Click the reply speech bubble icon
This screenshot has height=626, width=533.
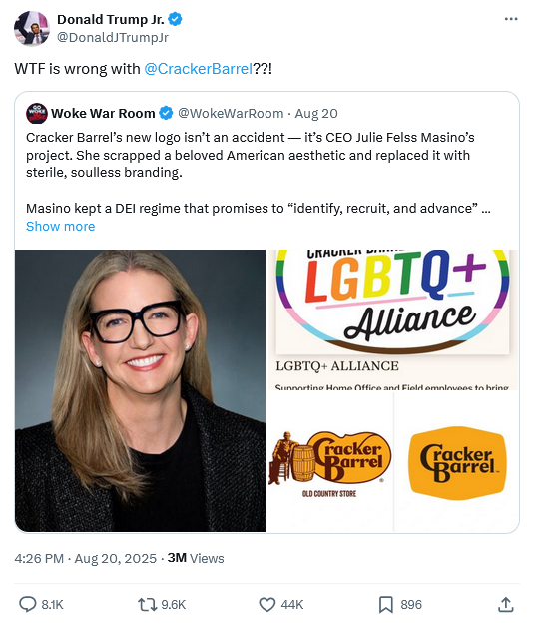click(x=28, y=604)
